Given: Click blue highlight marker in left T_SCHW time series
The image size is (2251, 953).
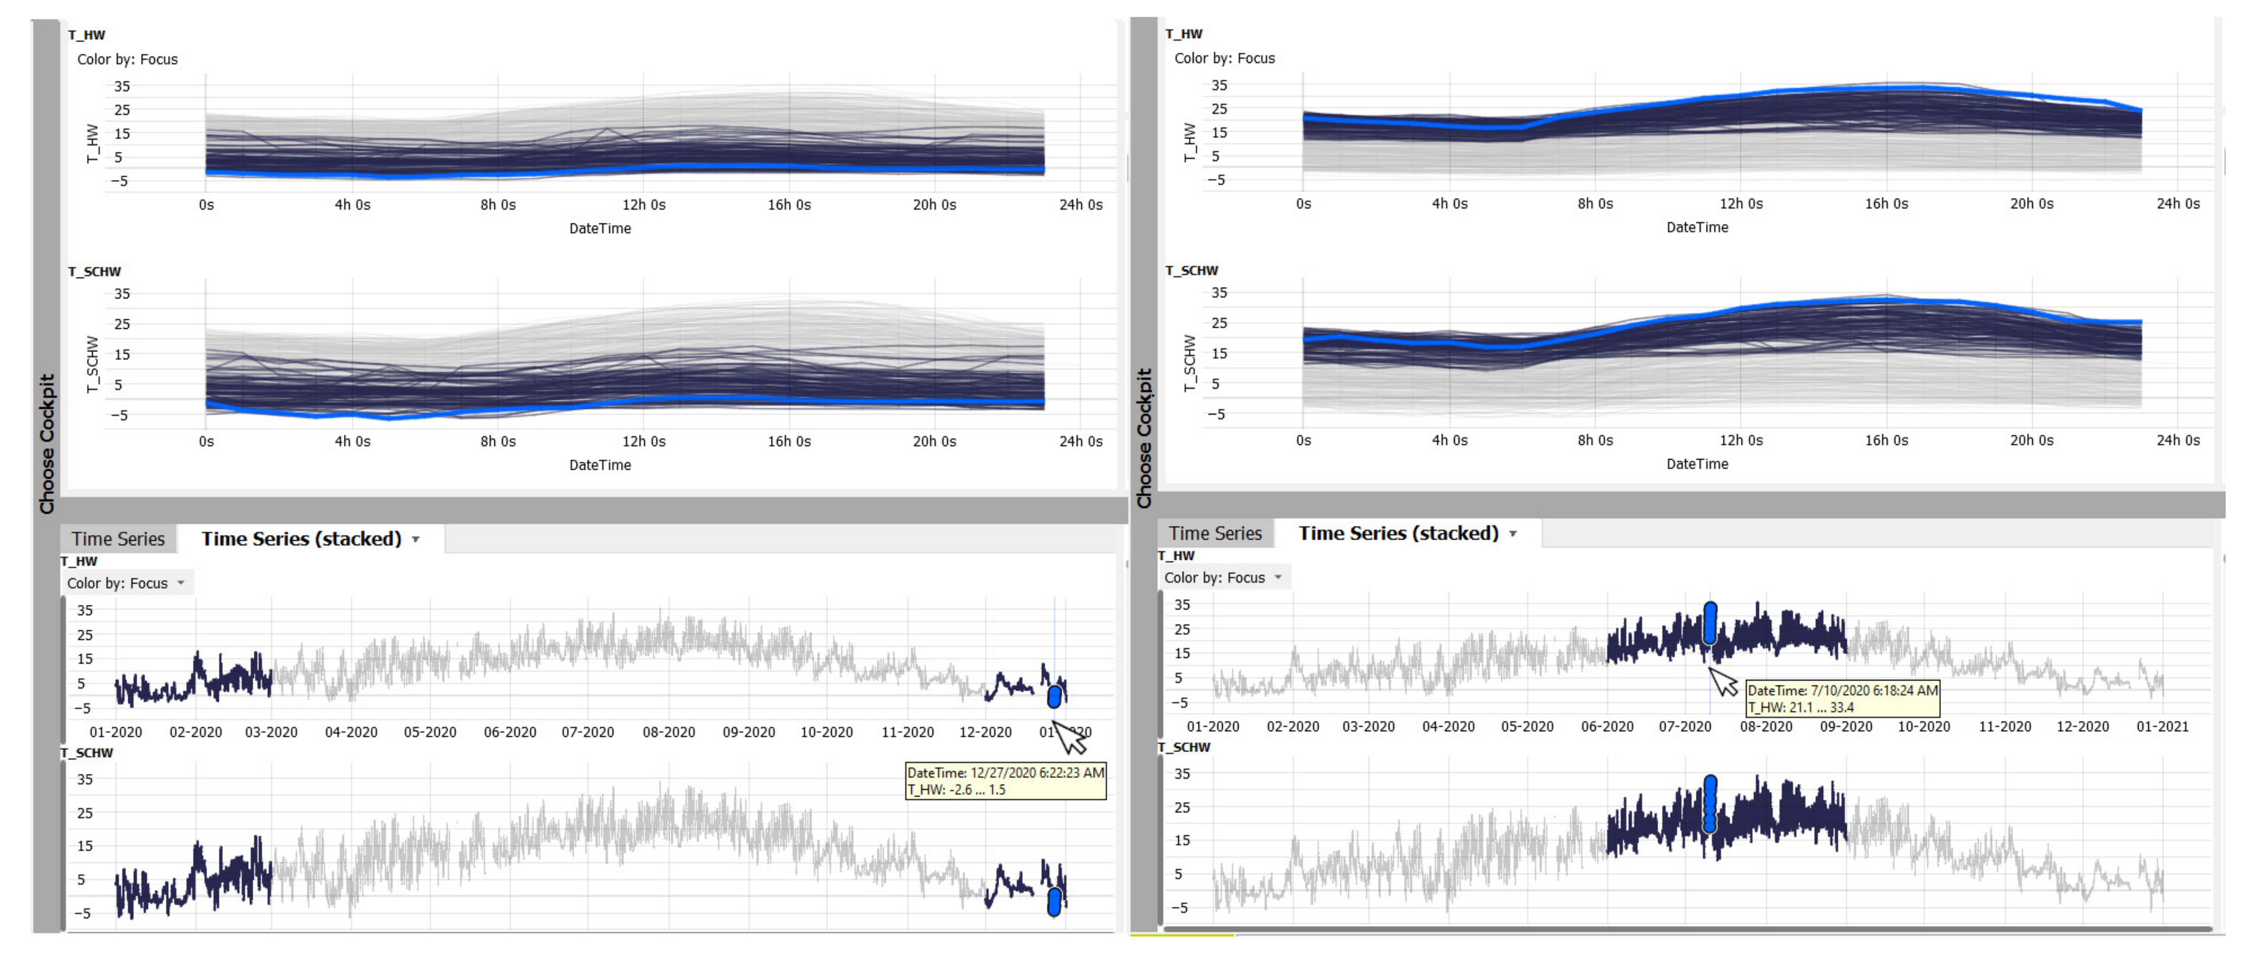Looking at the screenshot, I should 1054,901.
